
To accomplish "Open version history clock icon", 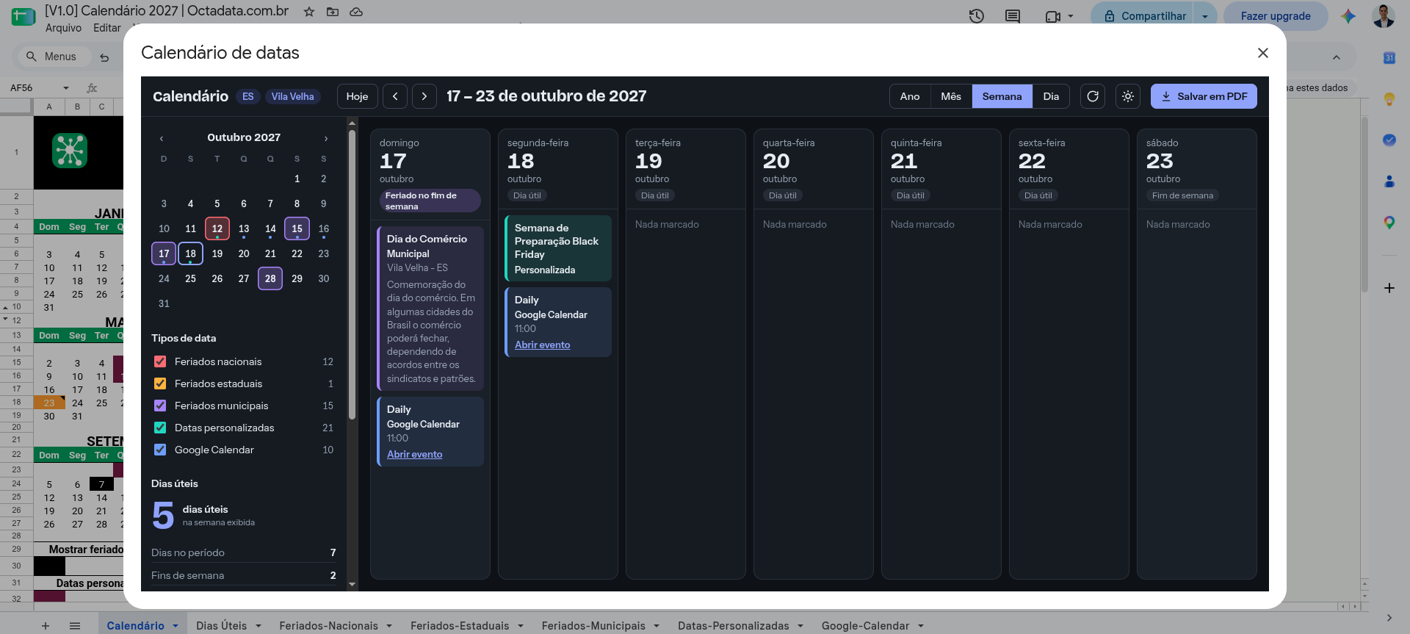I will point(976,16).
